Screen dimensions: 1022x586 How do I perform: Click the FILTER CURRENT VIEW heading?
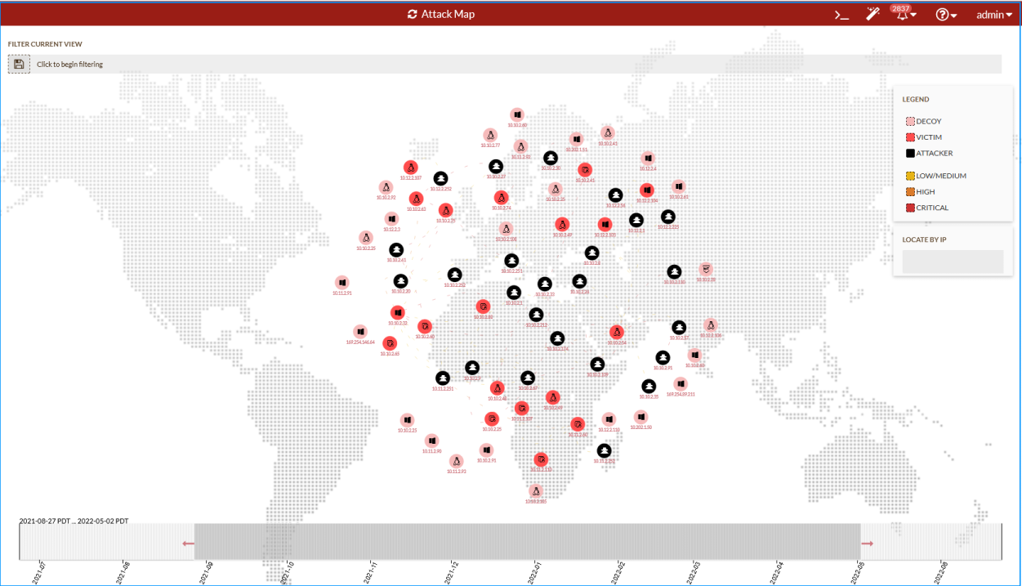(x=44, y=43)
